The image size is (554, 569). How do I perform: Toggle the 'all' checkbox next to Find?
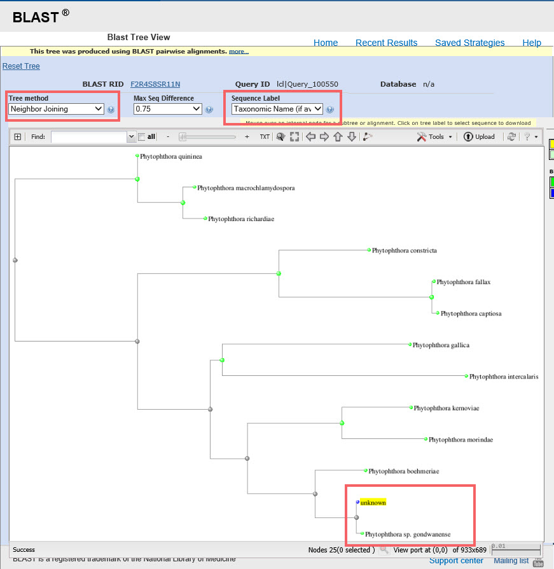tap(142, 137)
